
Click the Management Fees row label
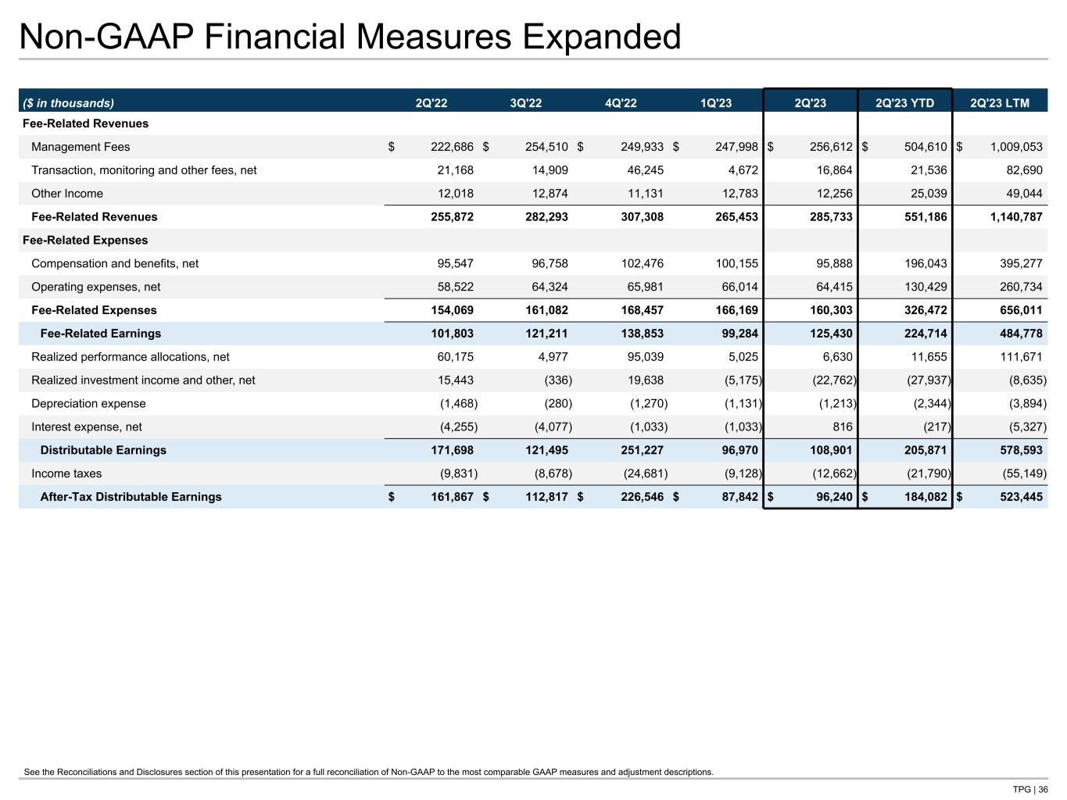[x=81, y=147]
